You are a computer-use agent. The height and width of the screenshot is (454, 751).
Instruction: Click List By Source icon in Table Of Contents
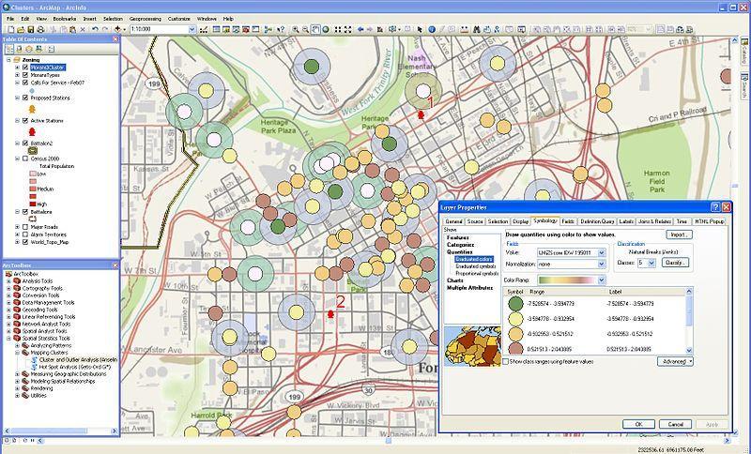click(19, 49)
